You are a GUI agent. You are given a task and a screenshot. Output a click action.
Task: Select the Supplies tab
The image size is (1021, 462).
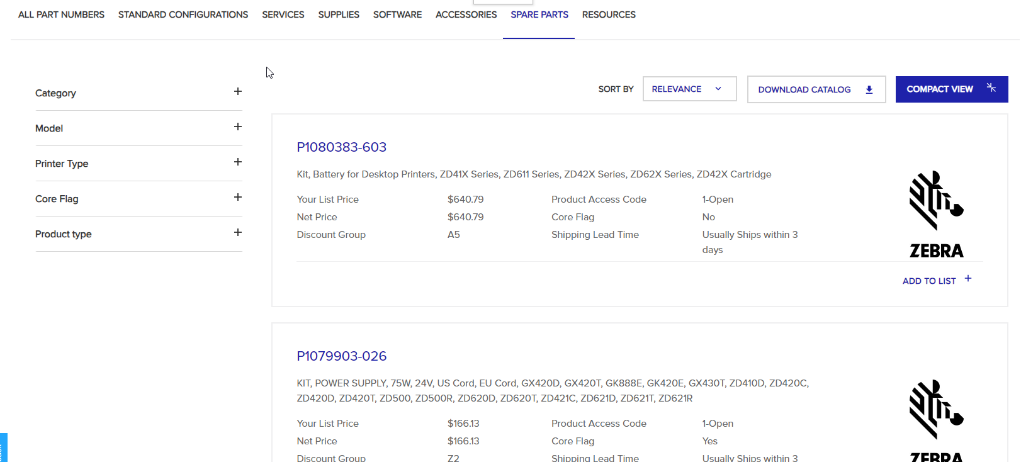pyautogui.click(x=339, y=14)
